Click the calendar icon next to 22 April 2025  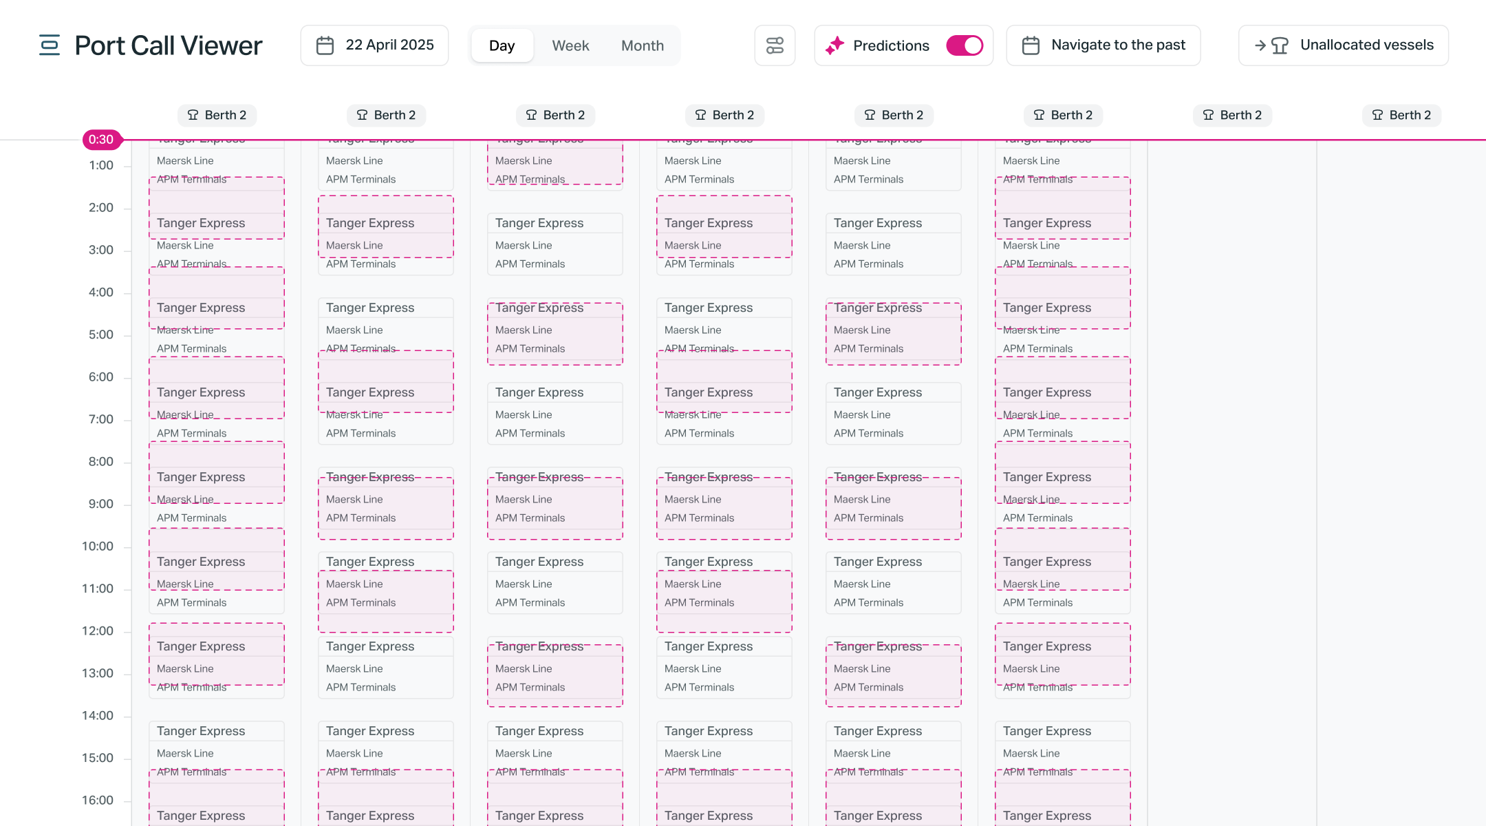pyautogui.click(x=325, y=45)
